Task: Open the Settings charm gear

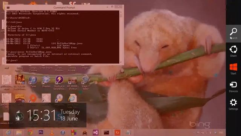Action: coord(233,102)
